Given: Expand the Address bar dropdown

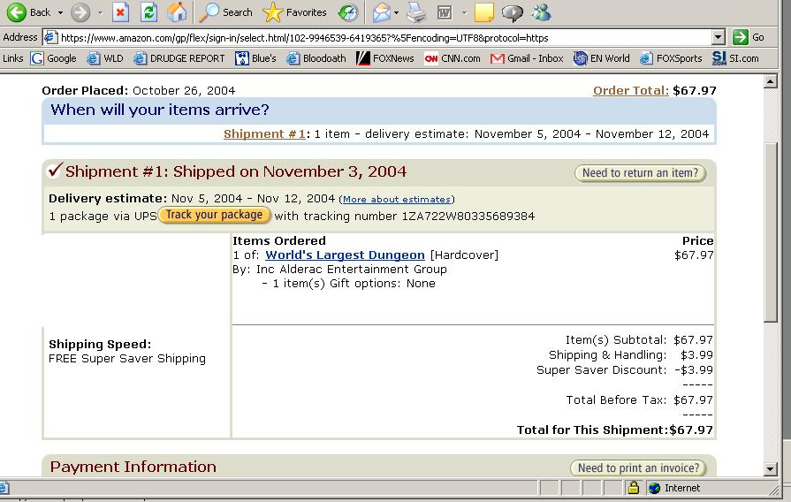Looking at the screenshot, I should (x=719, y=37).
